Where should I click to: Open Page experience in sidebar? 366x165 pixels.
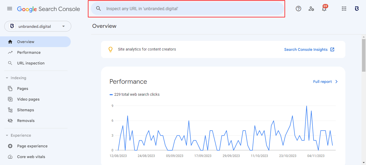[35, 146]
